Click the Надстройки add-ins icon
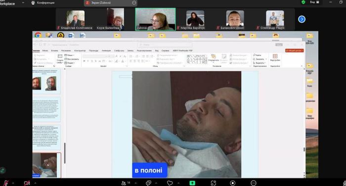This screenshot has width=346, height=186. 275,58
